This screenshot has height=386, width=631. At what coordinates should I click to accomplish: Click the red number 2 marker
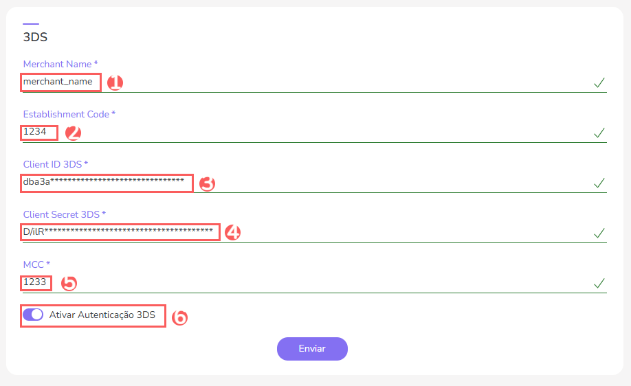tap(73, 133)
